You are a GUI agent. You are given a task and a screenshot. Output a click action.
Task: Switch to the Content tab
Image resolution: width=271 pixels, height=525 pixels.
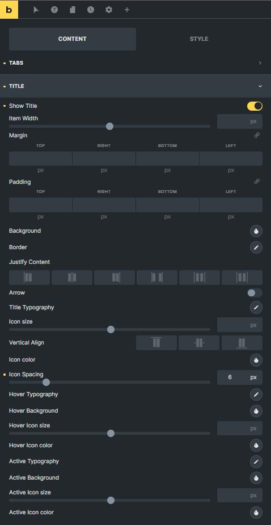pyautogui.click(x=72, y=39)
